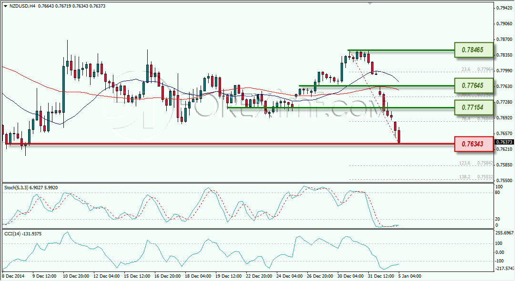This screenshot has width=515, height=281.
Task: Click the red horizontal support line at 0.76343
Action: click(230, 144)
